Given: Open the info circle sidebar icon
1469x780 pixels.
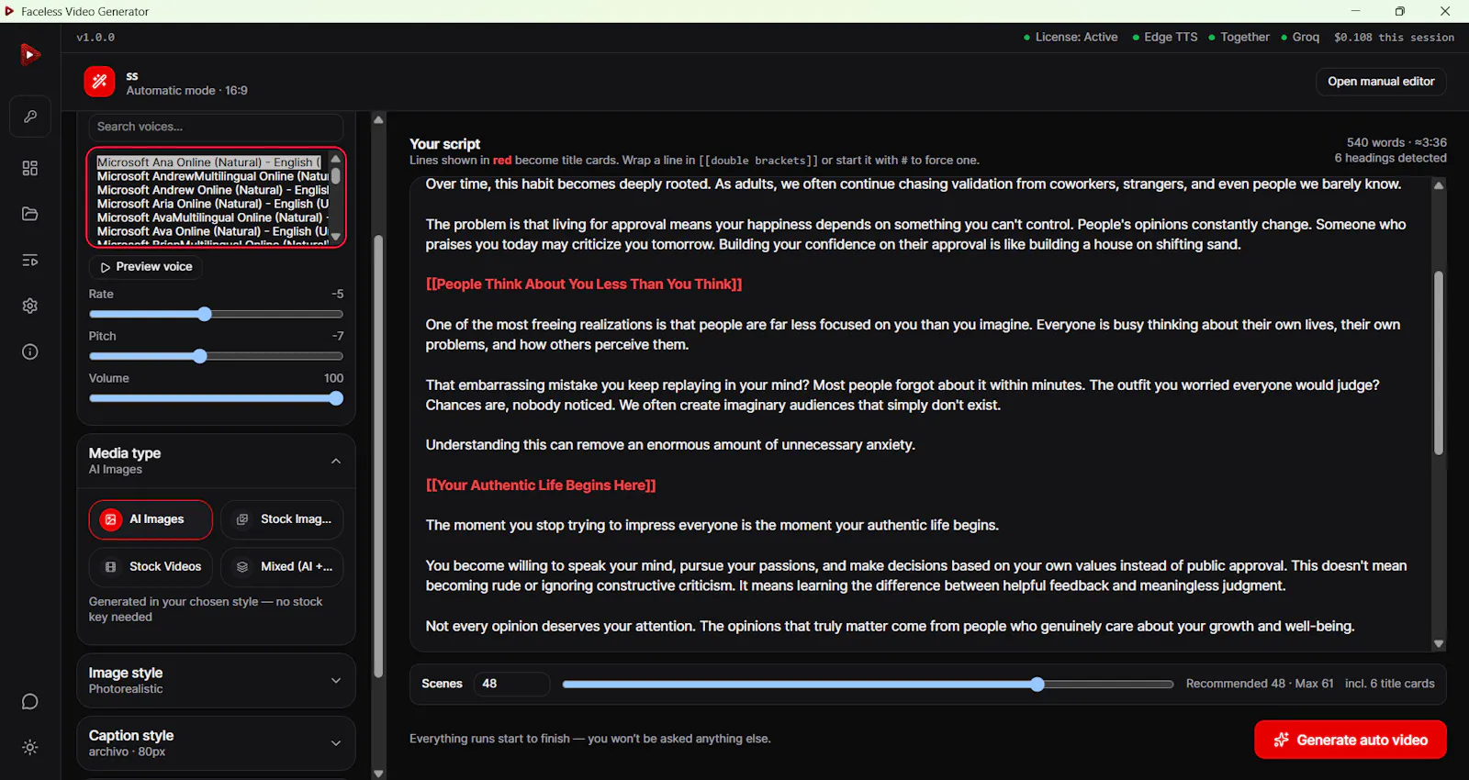Looking at the screenshot, I should pos(30,352).
